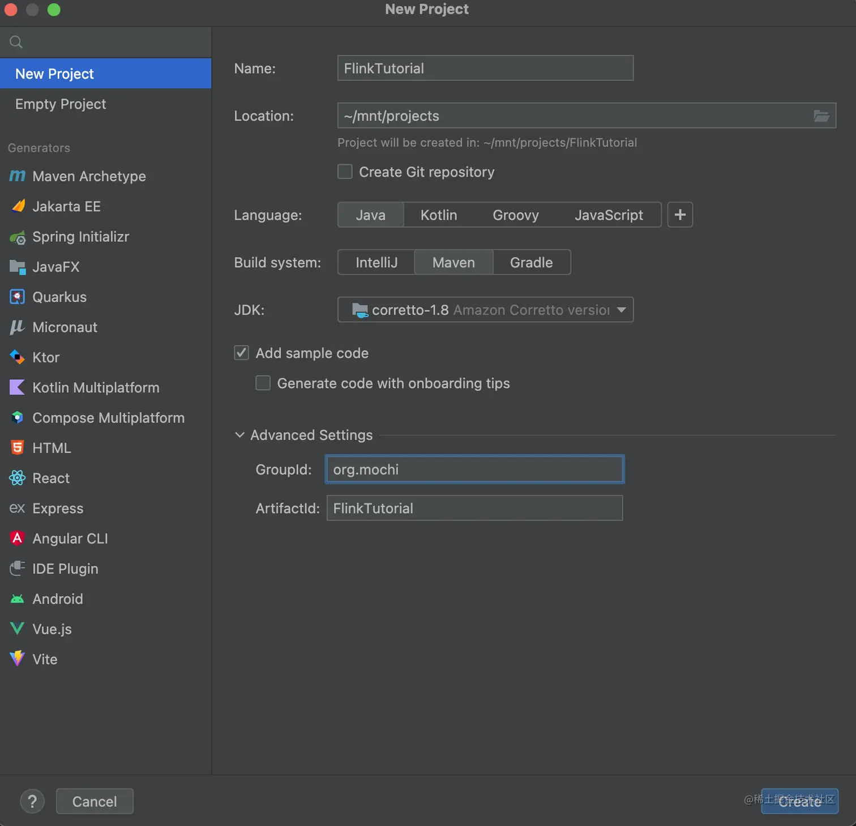This screenshot has height=826, width=856.
Task: Click the Create button
Action: 799,801
